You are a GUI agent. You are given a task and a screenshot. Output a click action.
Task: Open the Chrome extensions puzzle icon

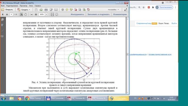153,7
